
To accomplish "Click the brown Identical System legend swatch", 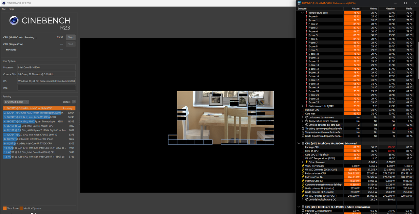I will [21, 208].
